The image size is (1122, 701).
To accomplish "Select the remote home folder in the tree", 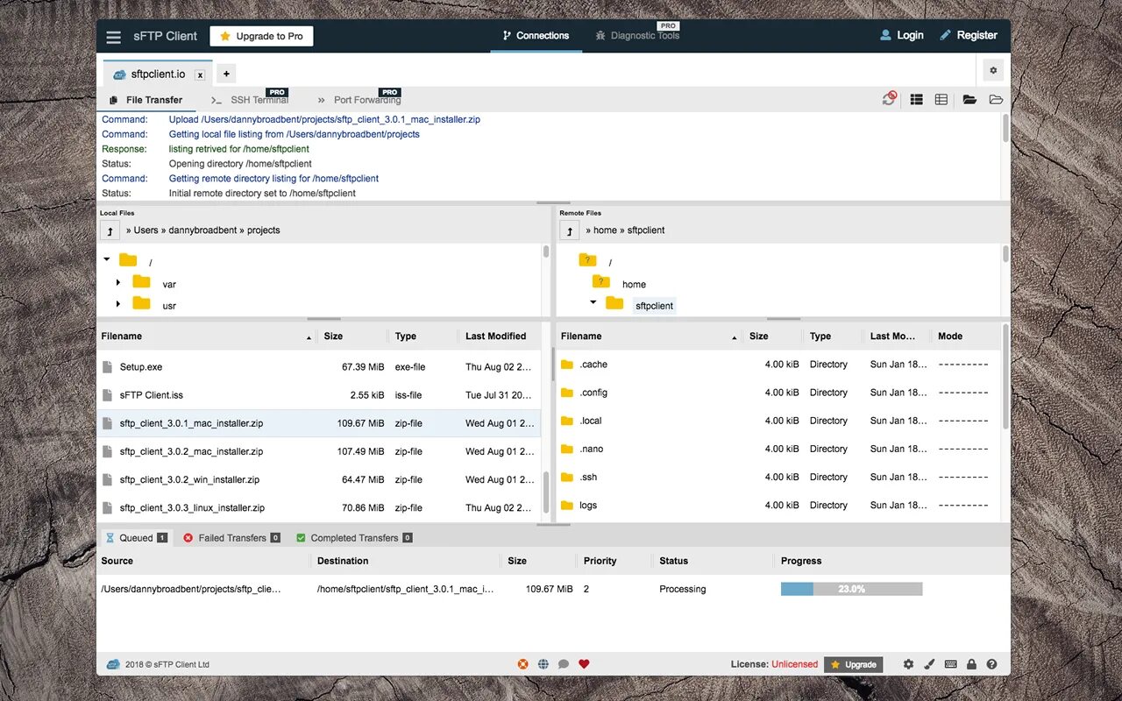I will [634, 284].
